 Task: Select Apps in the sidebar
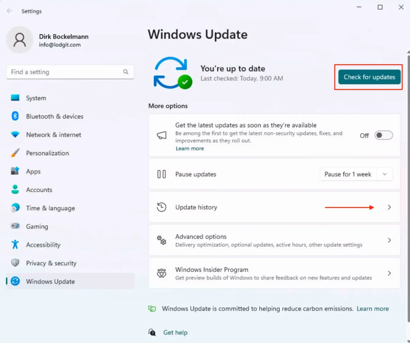point(70,171)
